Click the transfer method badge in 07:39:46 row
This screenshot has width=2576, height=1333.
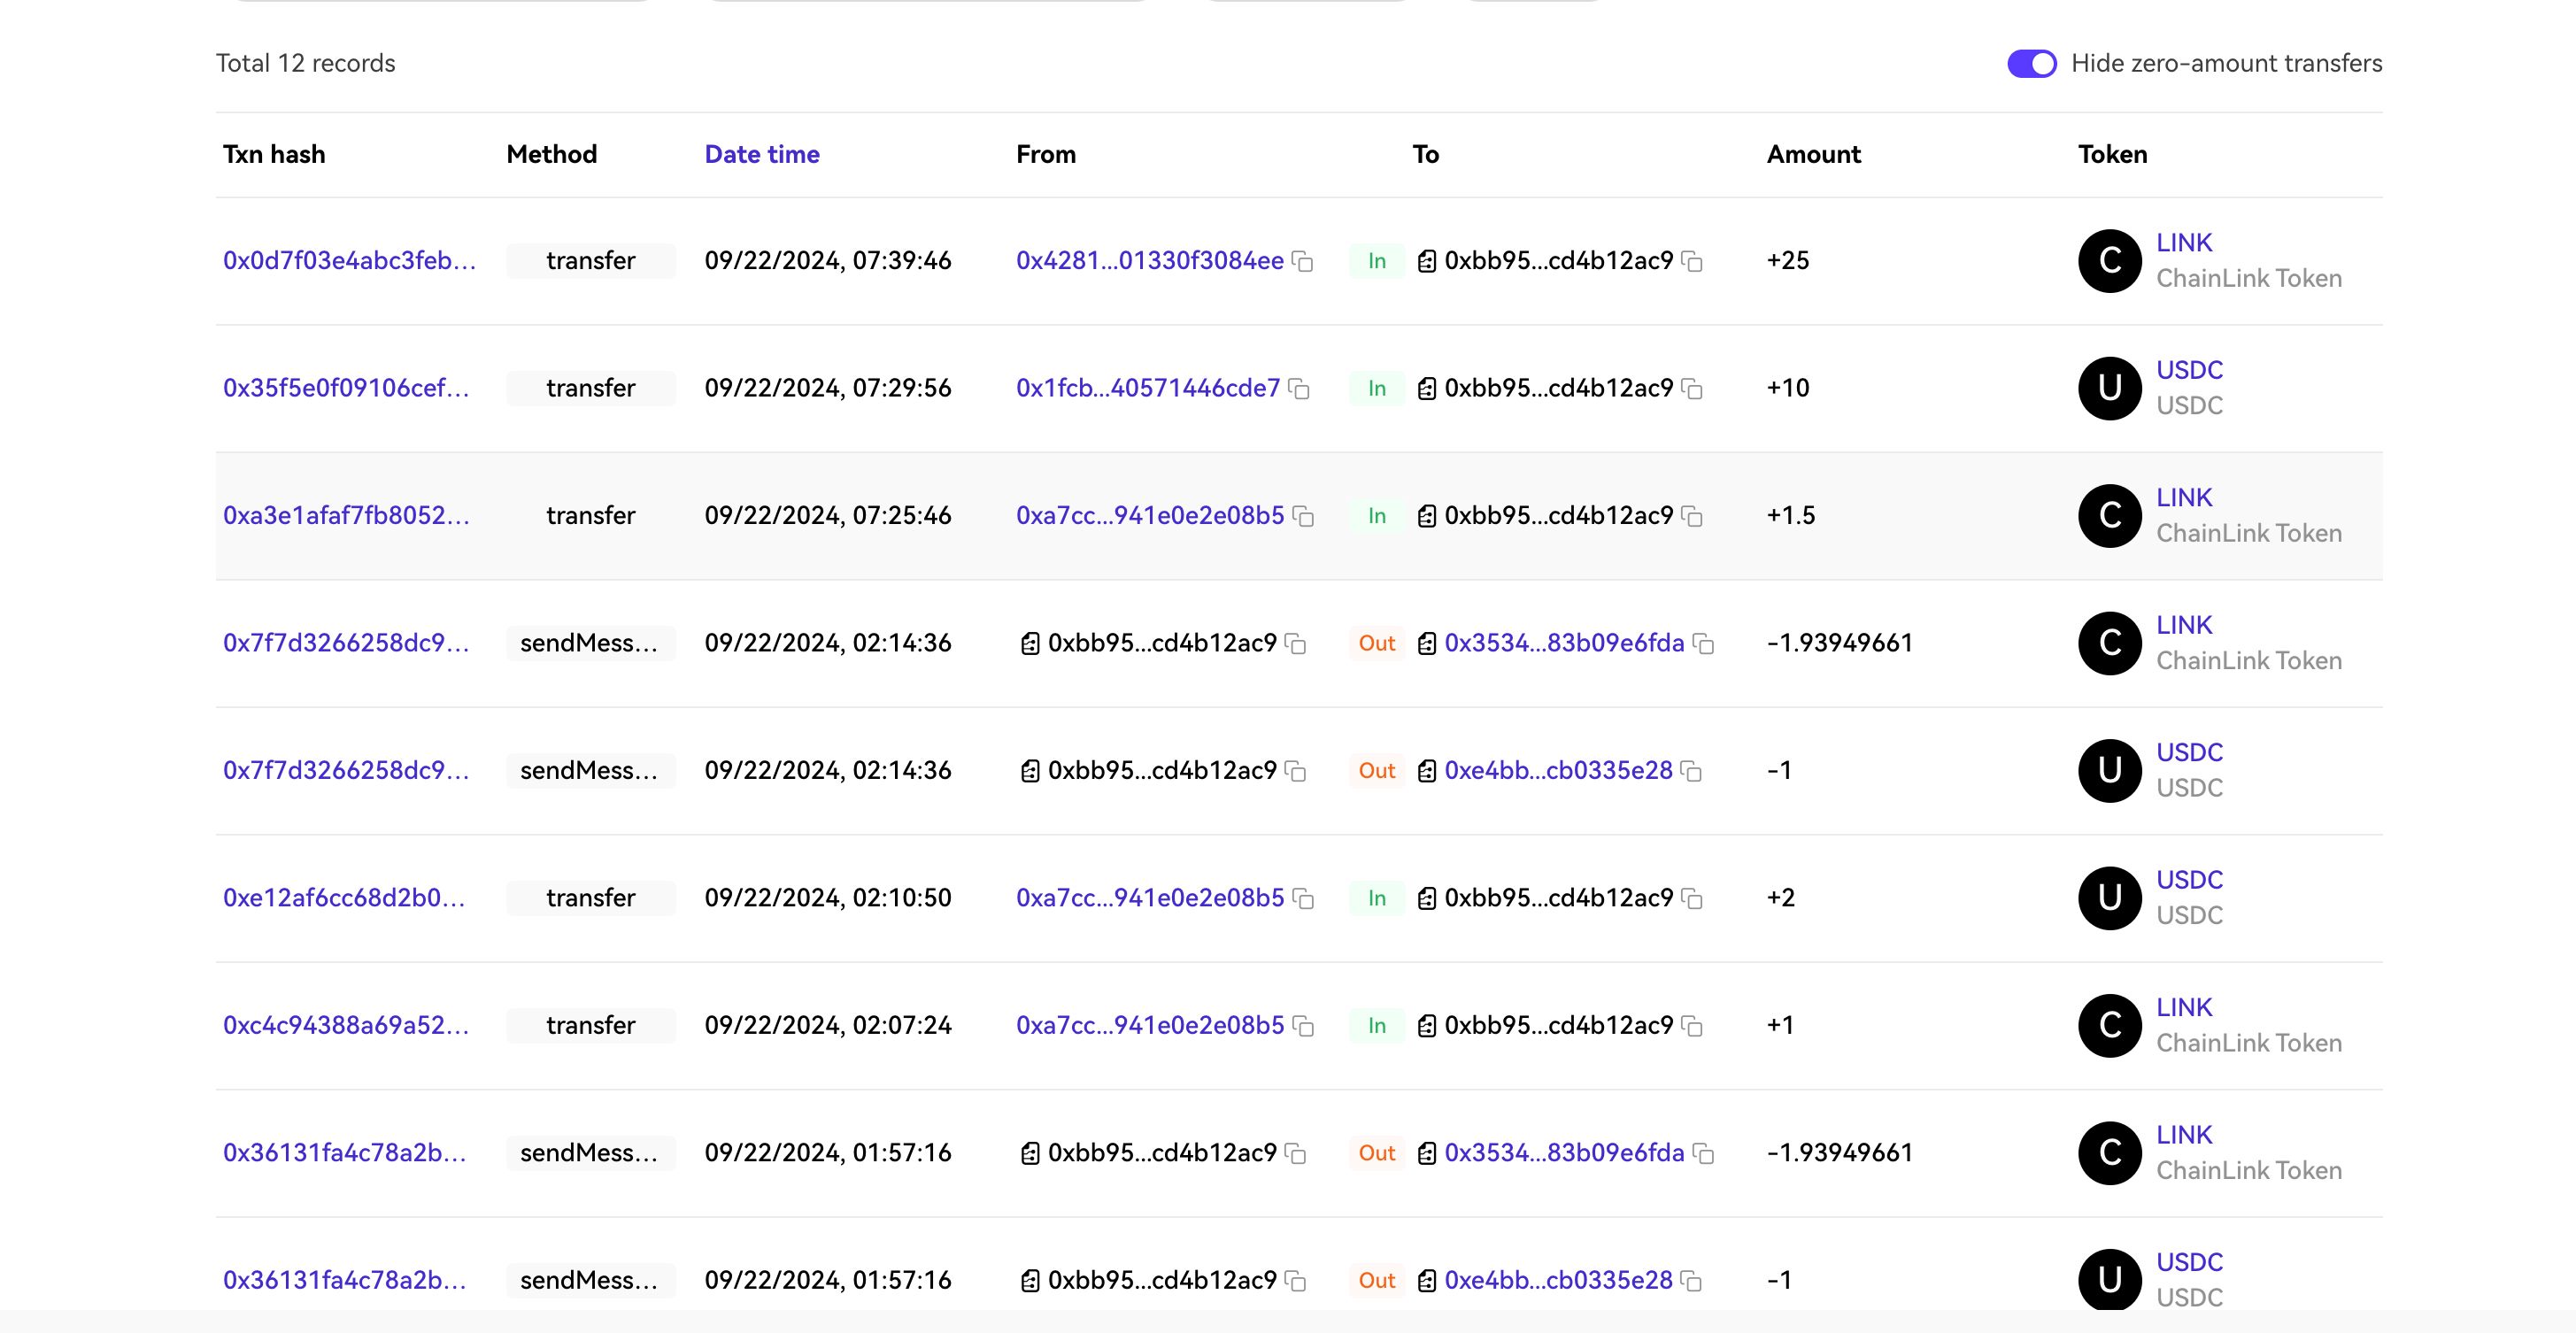point(591,261)
